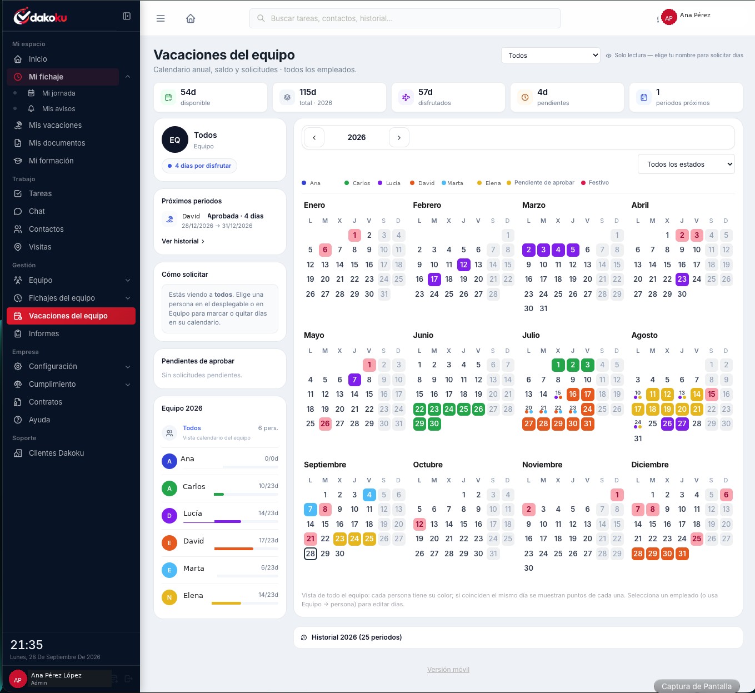Viewport: 755px width, 693px height.
Task: Click the Tareas checklist icon
Action: click(18, 193)
